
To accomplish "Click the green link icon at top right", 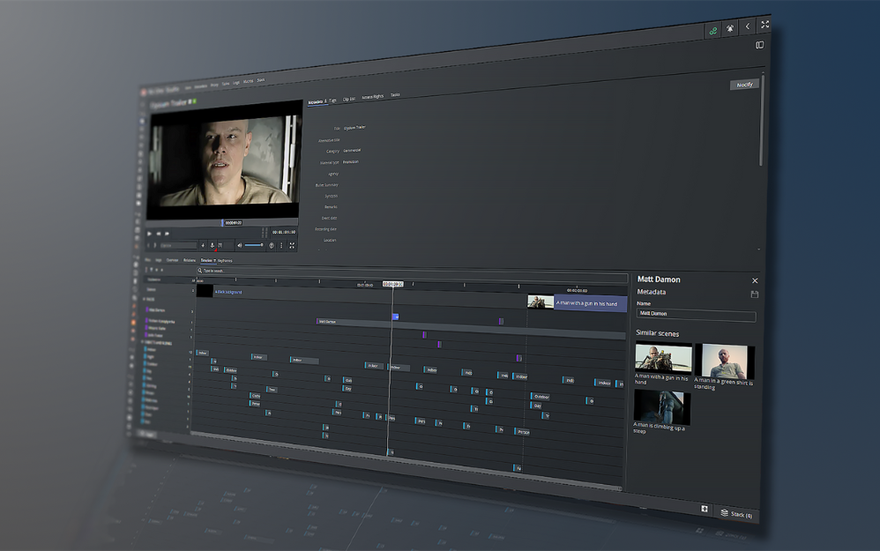I will pos(712,29).
